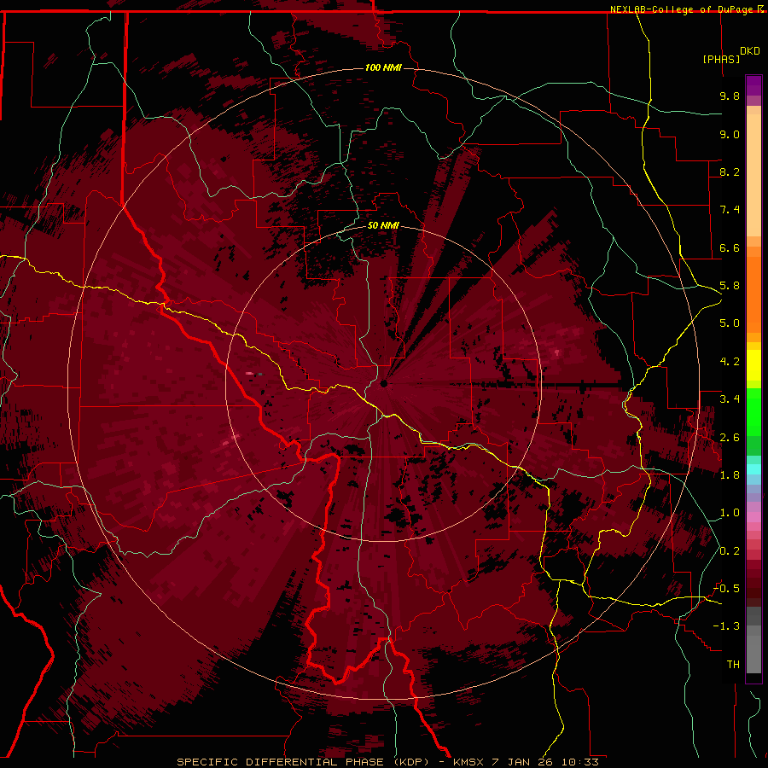Image resolution: width=768 pixels, height=768 pixels.
Task: Click the bright green segment of color bar
Action: click(x=753, y=411)
